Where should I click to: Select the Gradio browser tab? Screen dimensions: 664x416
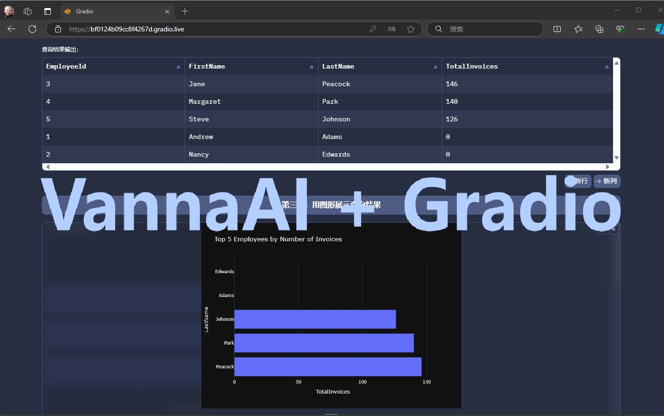coord(114,11)
